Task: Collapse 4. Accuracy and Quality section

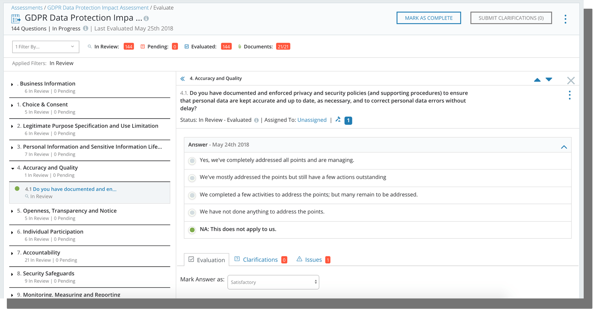Action: click(x=12, y=168)
